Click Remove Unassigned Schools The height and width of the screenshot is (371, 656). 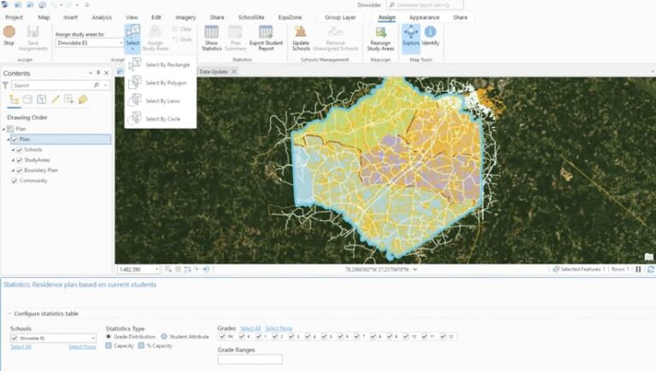pos(336,38)
